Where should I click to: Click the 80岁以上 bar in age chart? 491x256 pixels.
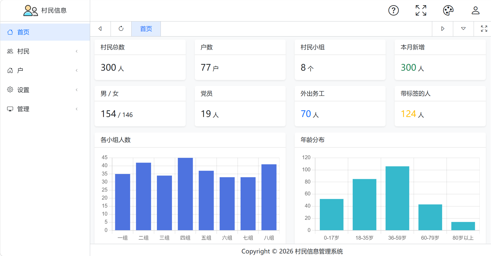(x=463, y=226)
